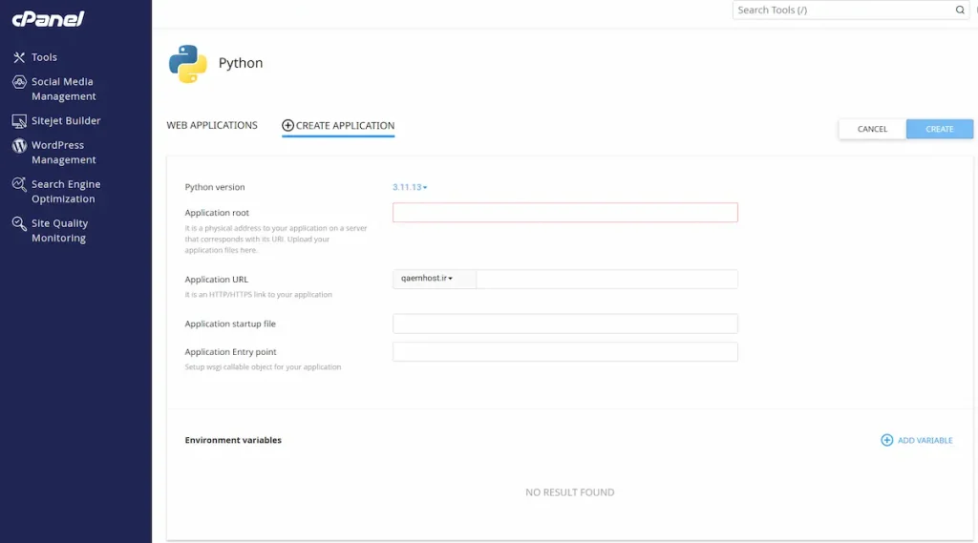The height and width of the screenshot is (543, 978).
Task: Select the Create Application tab
Action: pos(338,125)
